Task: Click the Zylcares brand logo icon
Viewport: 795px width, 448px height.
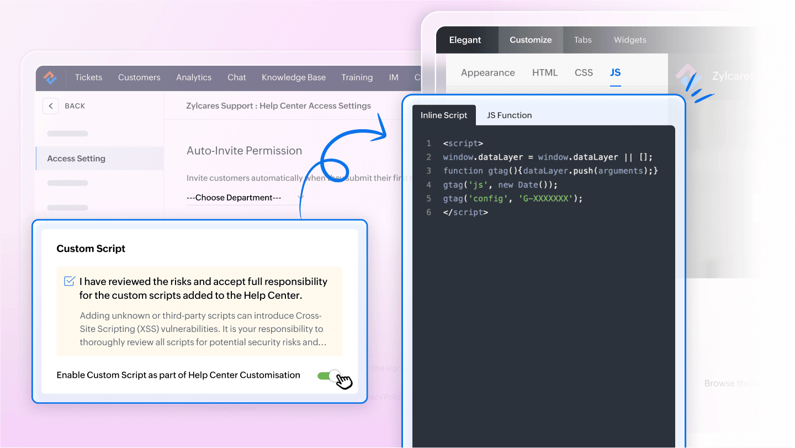Action: coord(688,77)
